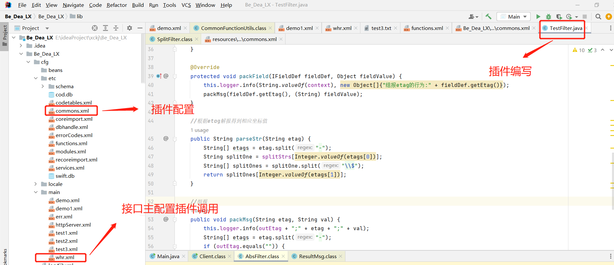
Task: Open the Main run configuration dropdown
Action: click(x=513, y=17)
